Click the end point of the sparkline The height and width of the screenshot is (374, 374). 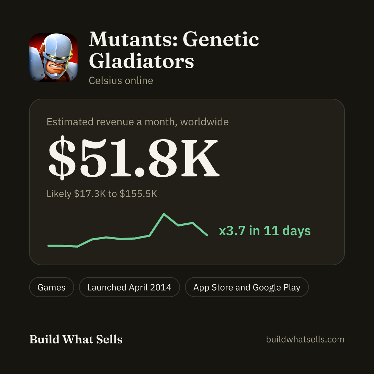(x=207, y=235)
